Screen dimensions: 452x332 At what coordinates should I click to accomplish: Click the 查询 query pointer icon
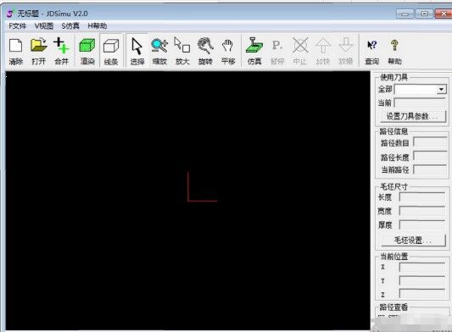371,51
